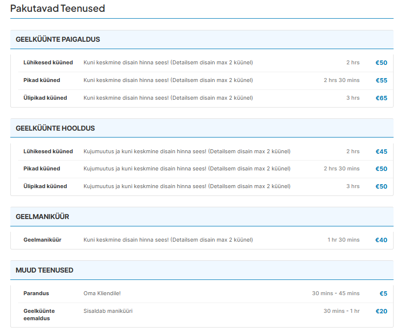This screenshot has width=397, height=332.
Task: Pick Ülipikad küüned in the paigaldus section
Action: pyautogui.click(x=45, y=98)
